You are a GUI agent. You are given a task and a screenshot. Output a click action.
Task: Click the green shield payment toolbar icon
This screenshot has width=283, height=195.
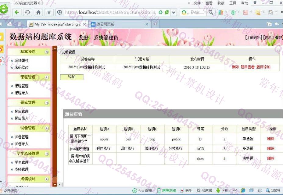[233, 12]
